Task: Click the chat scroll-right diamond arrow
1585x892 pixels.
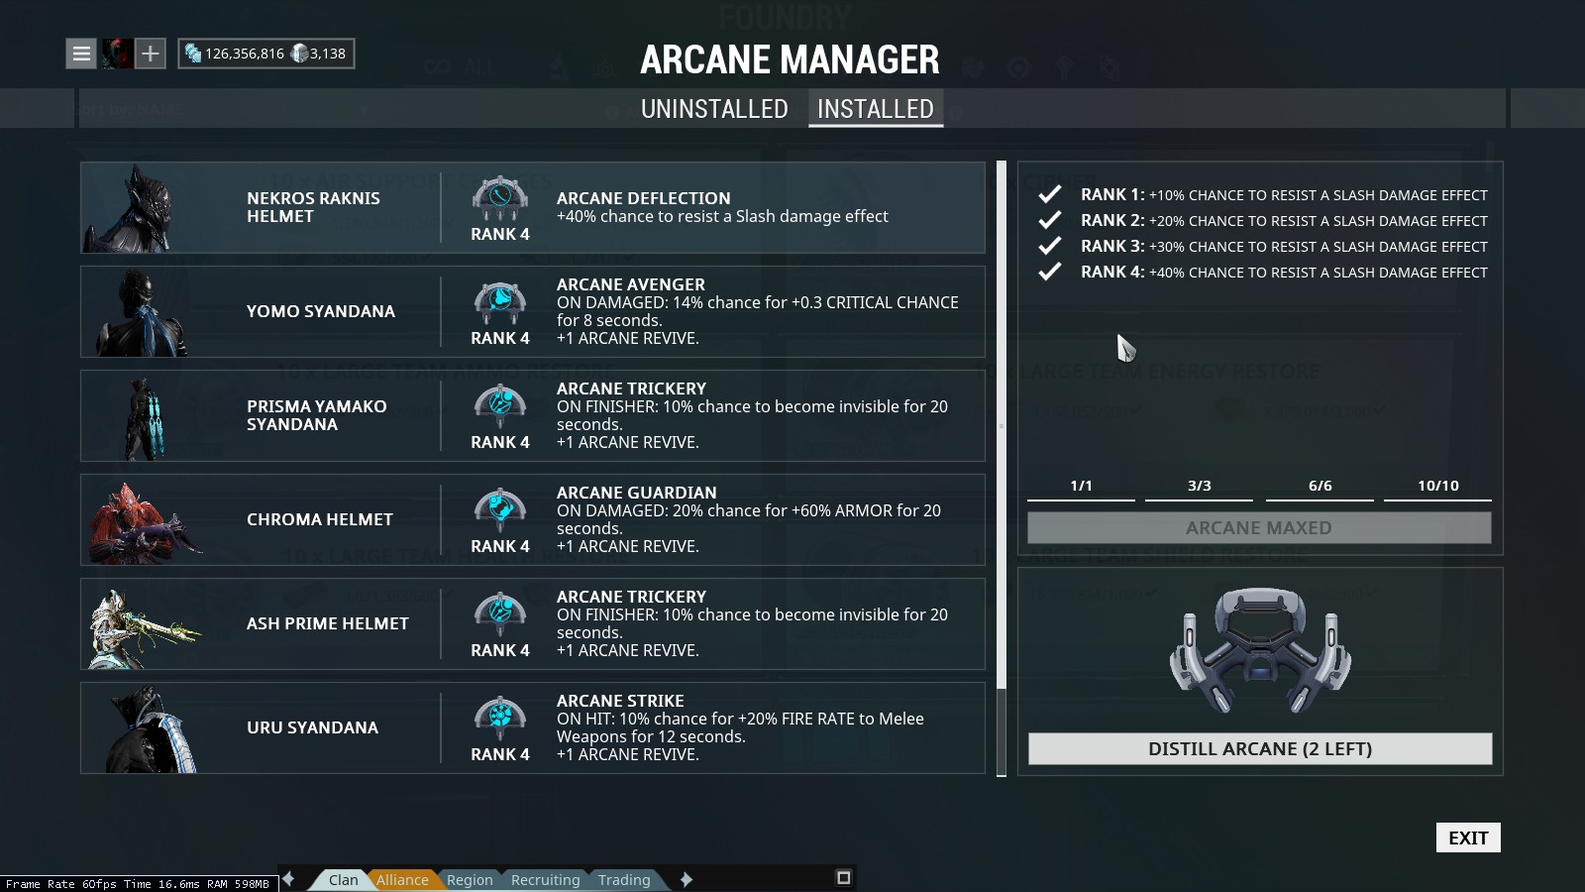Action: [686, 879]
